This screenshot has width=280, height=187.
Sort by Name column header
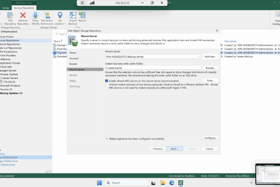click(58, 41)
